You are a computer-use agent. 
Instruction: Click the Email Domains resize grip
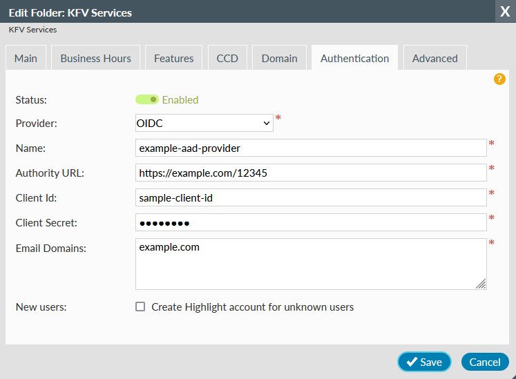(x=481, y=284)
